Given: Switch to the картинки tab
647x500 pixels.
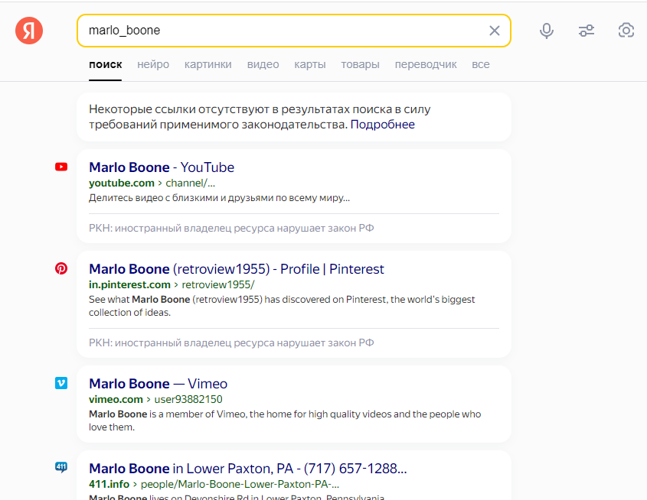Looking at the screenshot, I should [207, 64].
